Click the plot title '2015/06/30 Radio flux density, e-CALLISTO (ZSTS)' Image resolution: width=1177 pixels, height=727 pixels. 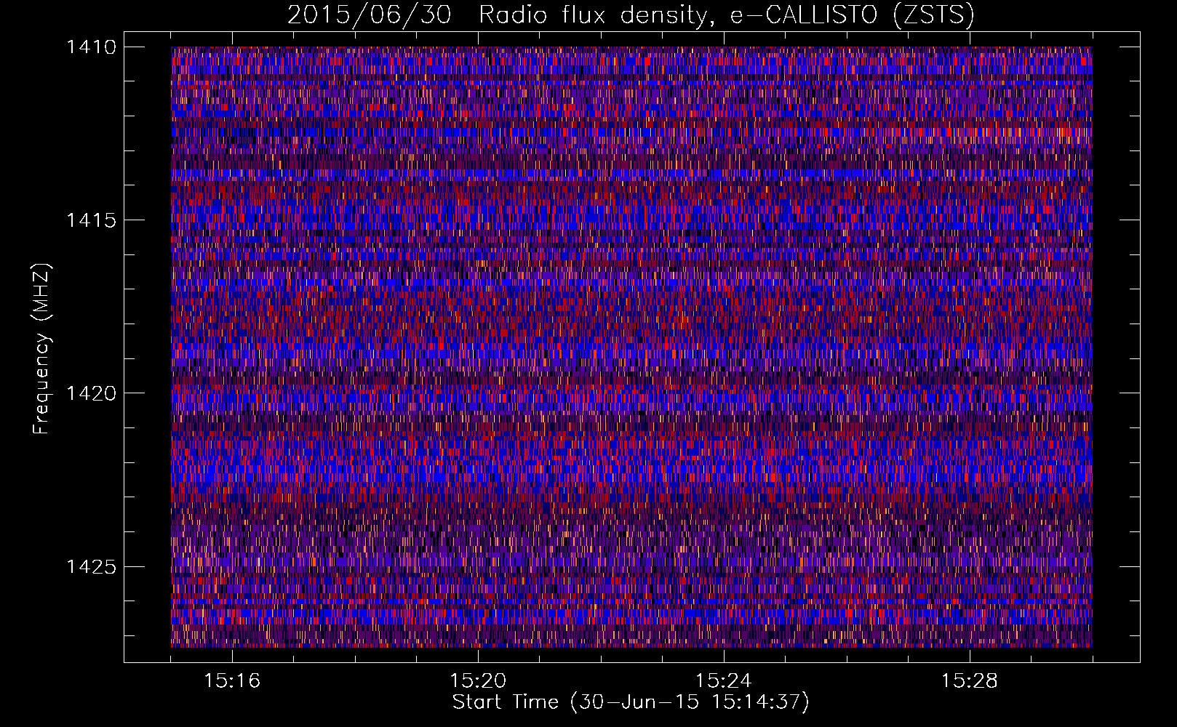631,15
